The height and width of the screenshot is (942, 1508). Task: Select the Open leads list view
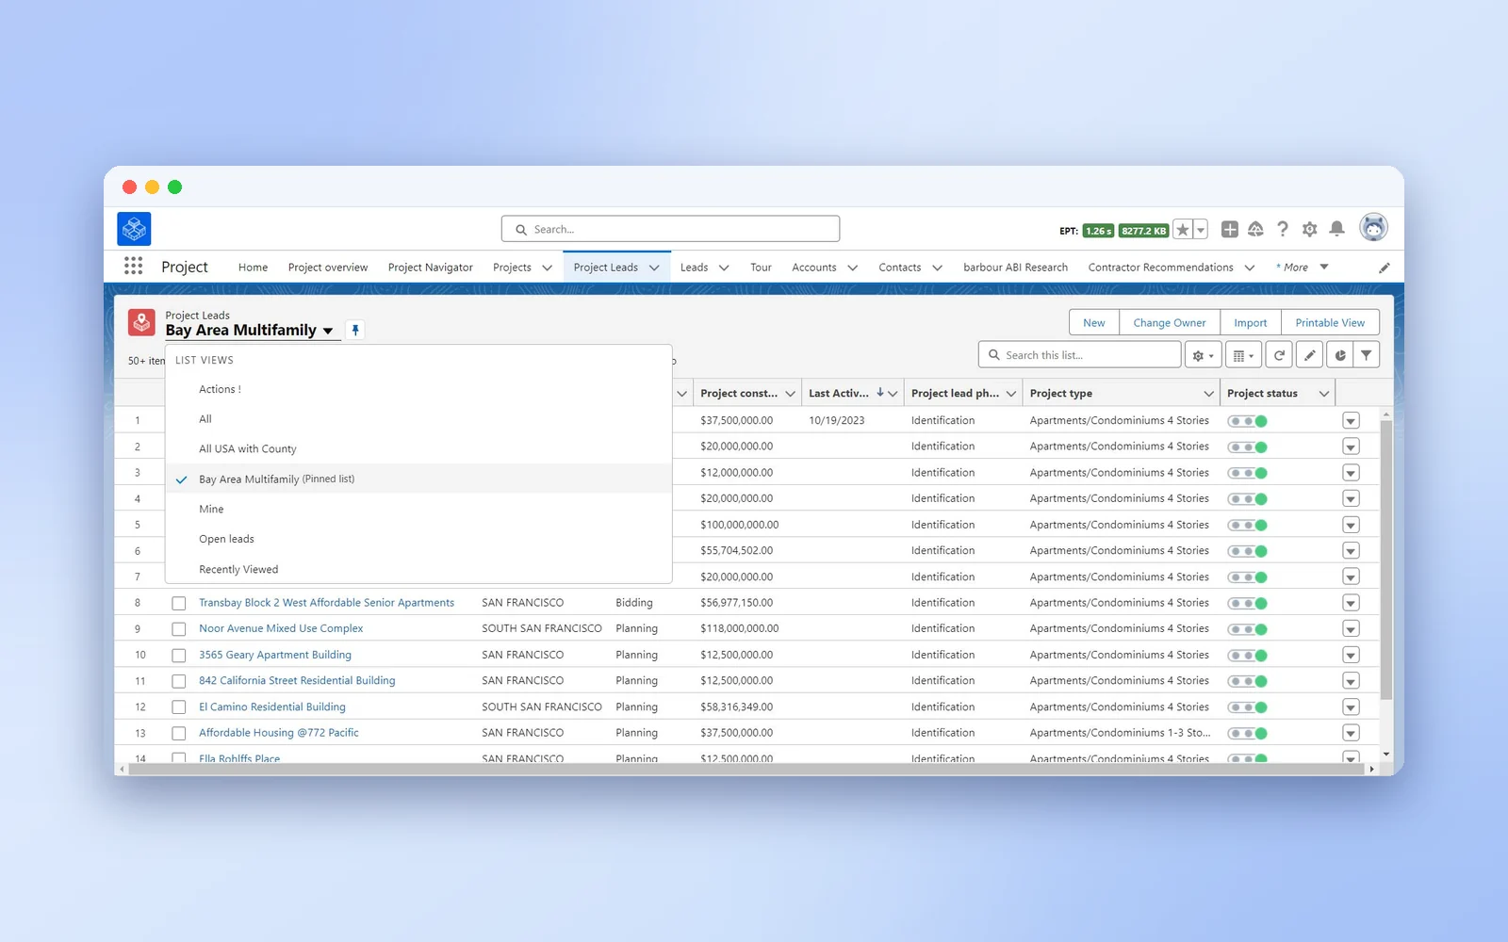point(418,539)
